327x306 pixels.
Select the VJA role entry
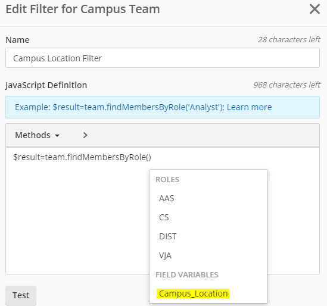[x=165, y=255]
